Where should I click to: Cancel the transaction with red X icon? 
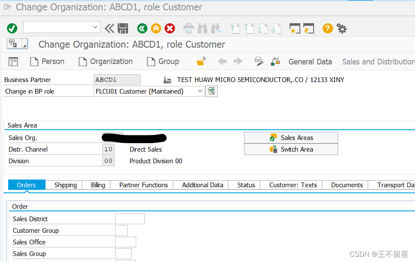(x=170, y=28)
